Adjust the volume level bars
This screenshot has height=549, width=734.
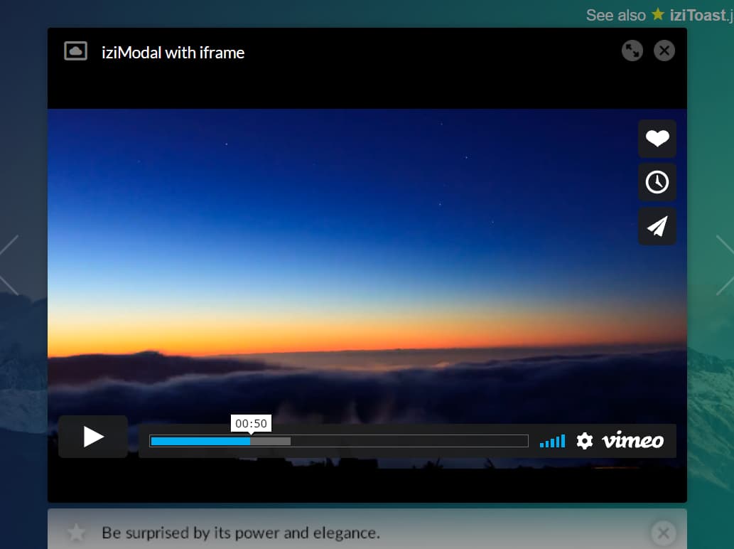[x=553, y=441]
